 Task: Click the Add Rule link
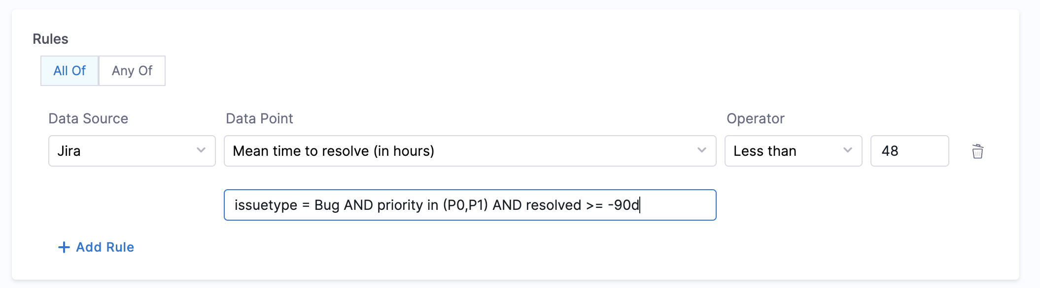tap(105, 247)
